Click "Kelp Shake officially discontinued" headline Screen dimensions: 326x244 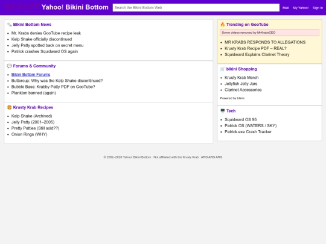[42, 39]
